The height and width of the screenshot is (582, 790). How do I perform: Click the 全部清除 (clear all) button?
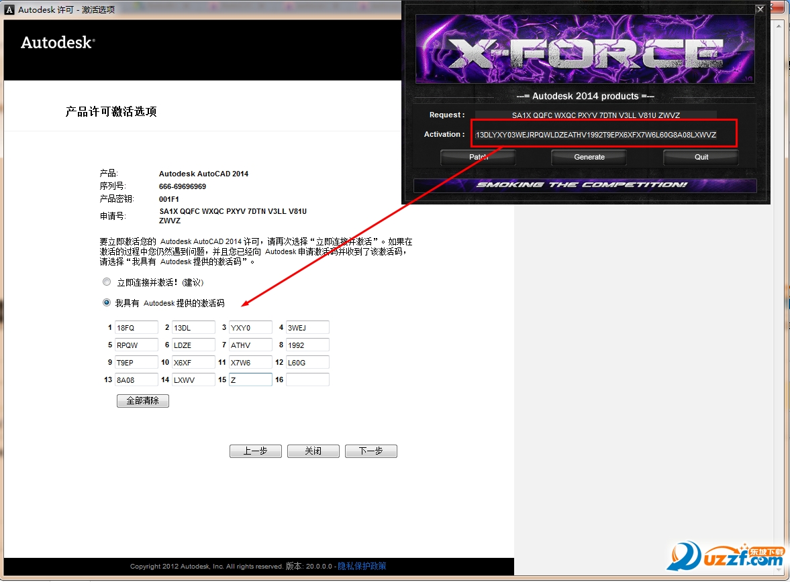coord(142,401)
